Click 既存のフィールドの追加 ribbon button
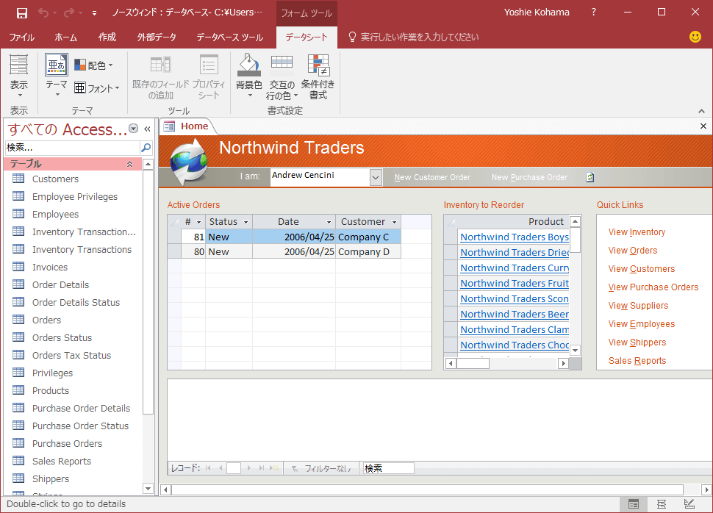 (x=160, y=78)
